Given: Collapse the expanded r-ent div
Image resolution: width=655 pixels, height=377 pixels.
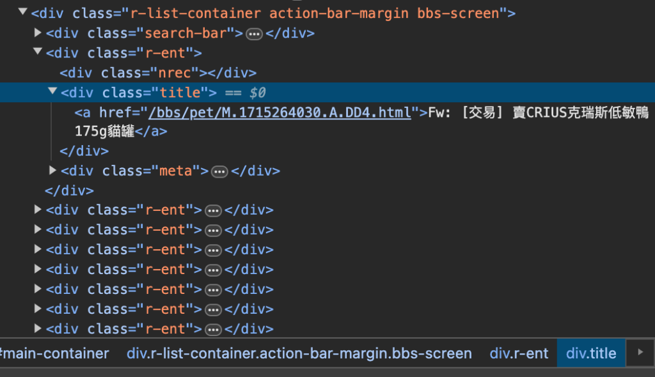Looking at the screenshot, I should point(38,51).
